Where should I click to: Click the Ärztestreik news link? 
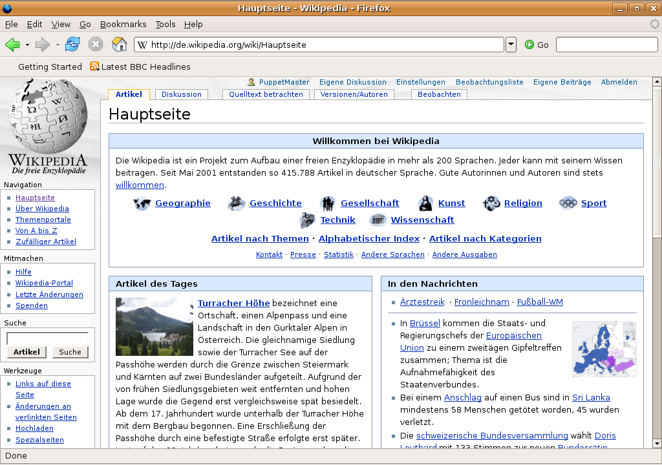[x=422, y=302]
